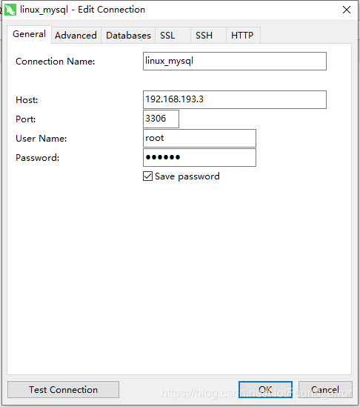The image size is (360, 407).
Task: Click the 'Port:' label
Action: click(26, 119)
